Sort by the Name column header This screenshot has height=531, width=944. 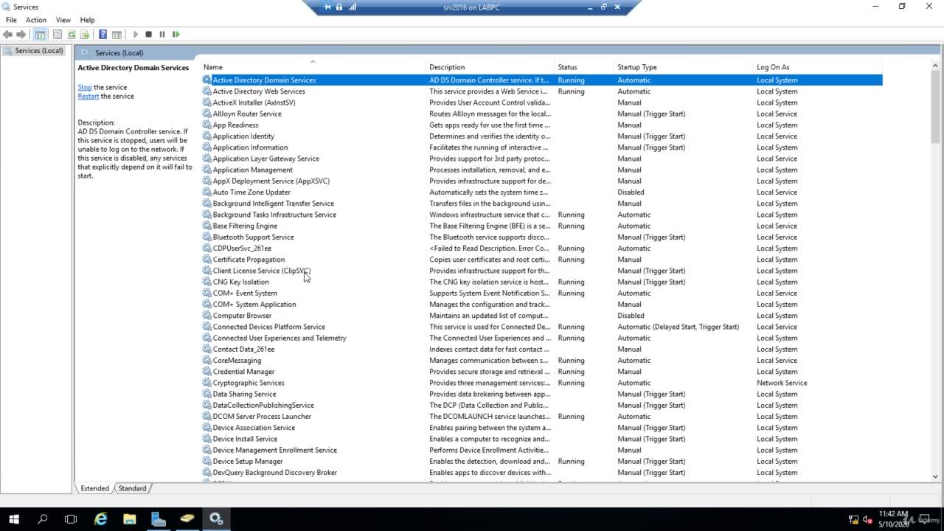click(313, 67)
